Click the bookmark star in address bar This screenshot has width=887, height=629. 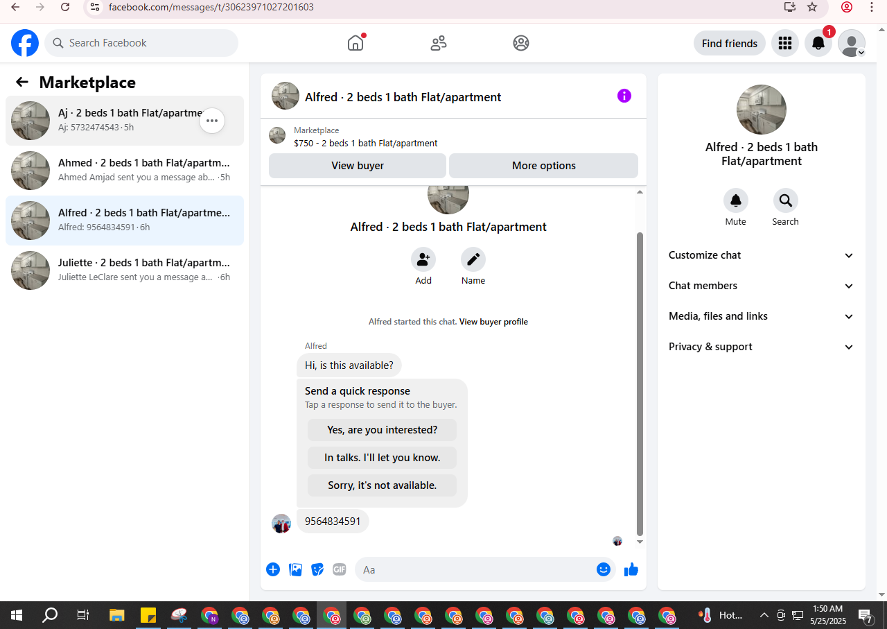point(812,7)
